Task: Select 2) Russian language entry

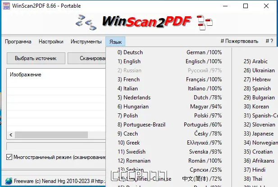Action: pos(169,70)
